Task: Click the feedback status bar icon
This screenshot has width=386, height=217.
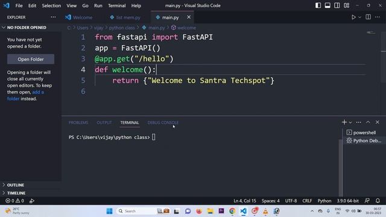Action: click(x=367, y=201)
